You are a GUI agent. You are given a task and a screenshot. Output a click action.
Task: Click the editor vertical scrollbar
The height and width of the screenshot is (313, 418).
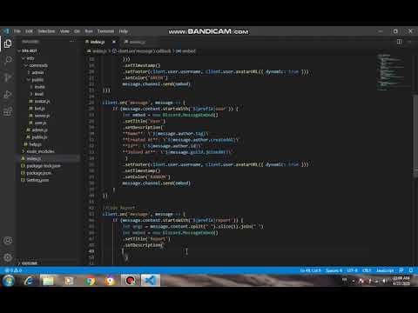[x=415, y=136]
